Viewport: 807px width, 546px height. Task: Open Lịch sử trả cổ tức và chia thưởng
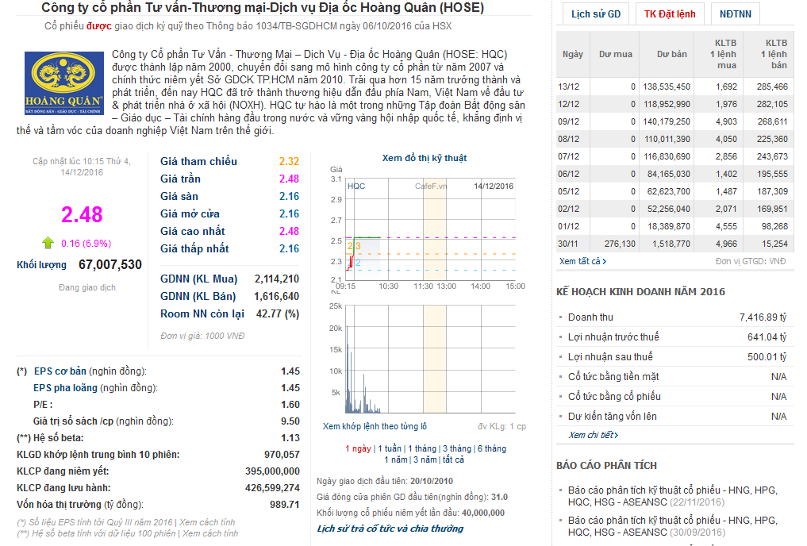tap(390, 529)
